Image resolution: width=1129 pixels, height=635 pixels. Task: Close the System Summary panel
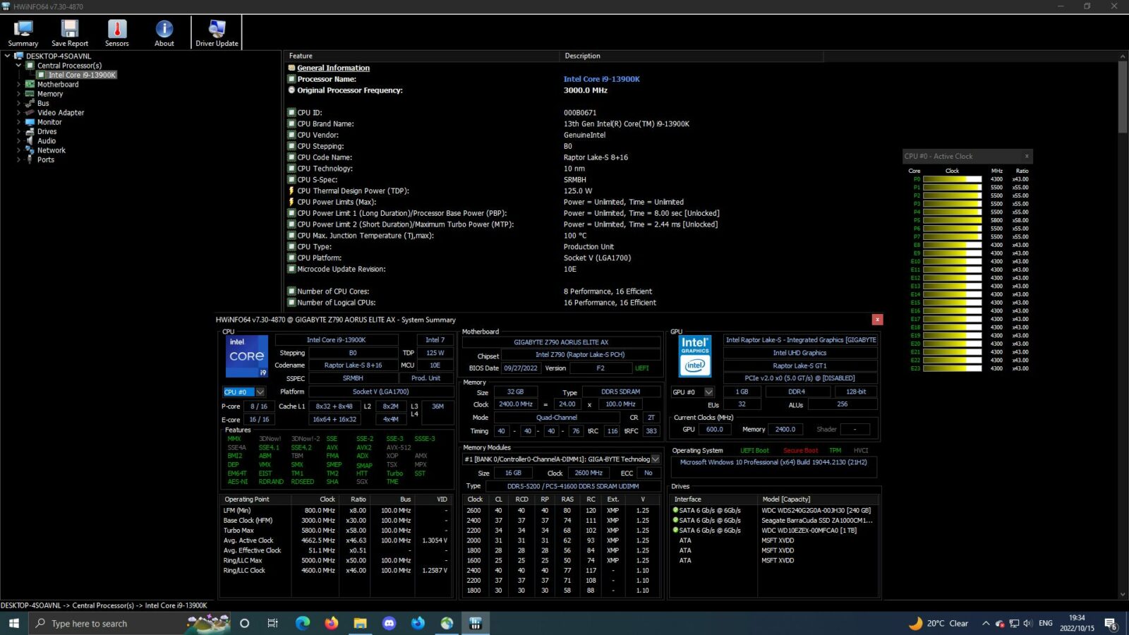pyautogui.click(x=877, y=320)
